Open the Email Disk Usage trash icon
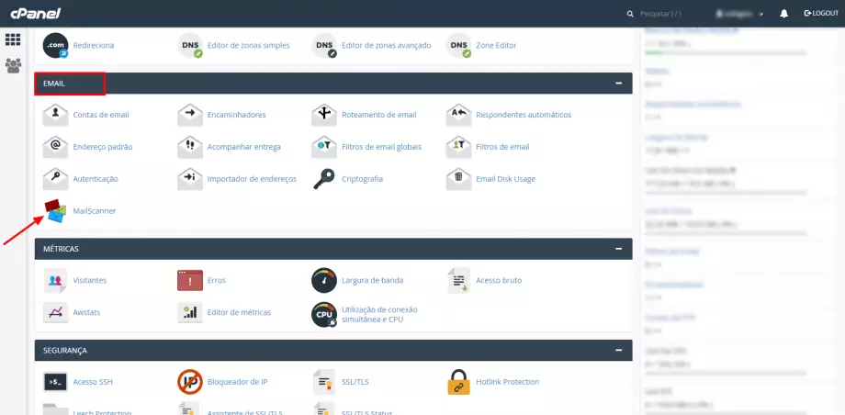Viewport: 845px width, 415px height. point(458,178)
